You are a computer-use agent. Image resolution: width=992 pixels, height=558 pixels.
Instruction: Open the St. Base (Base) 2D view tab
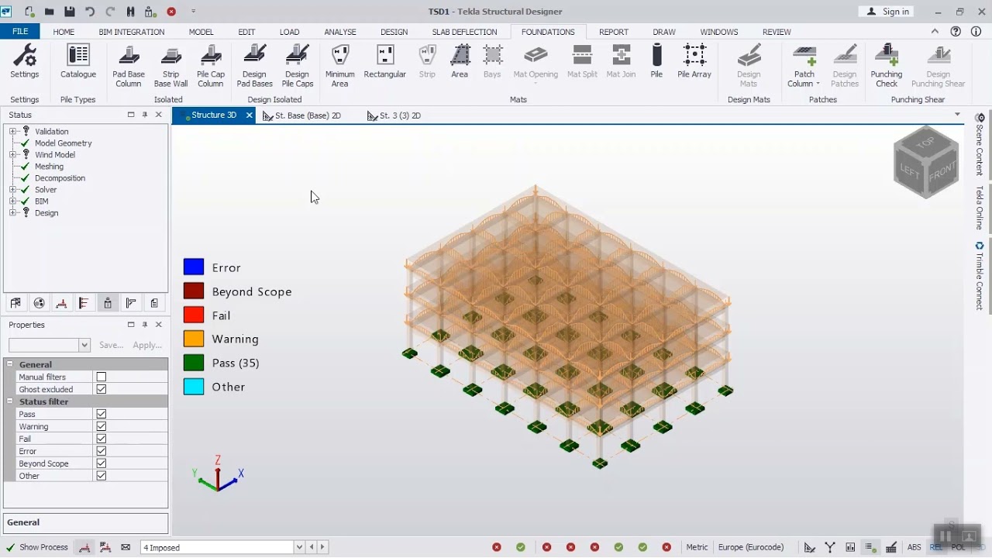[302, 115]
